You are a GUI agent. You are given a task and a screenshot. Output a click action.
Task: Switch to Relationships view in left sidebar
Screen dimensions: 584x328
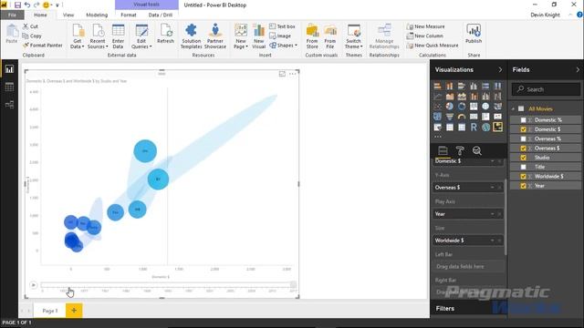click(x=9, y=105)
